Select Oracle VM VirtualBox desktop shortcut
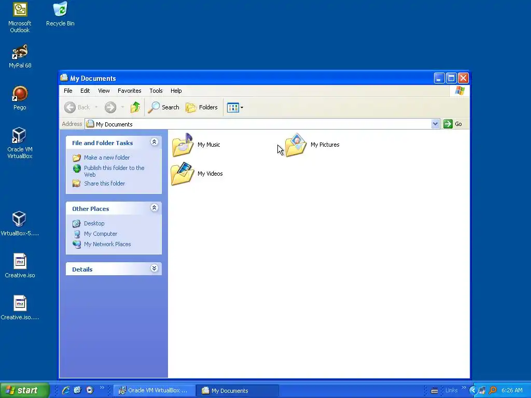The height and width of the screenshot is (398, 531). coord(20,143)
